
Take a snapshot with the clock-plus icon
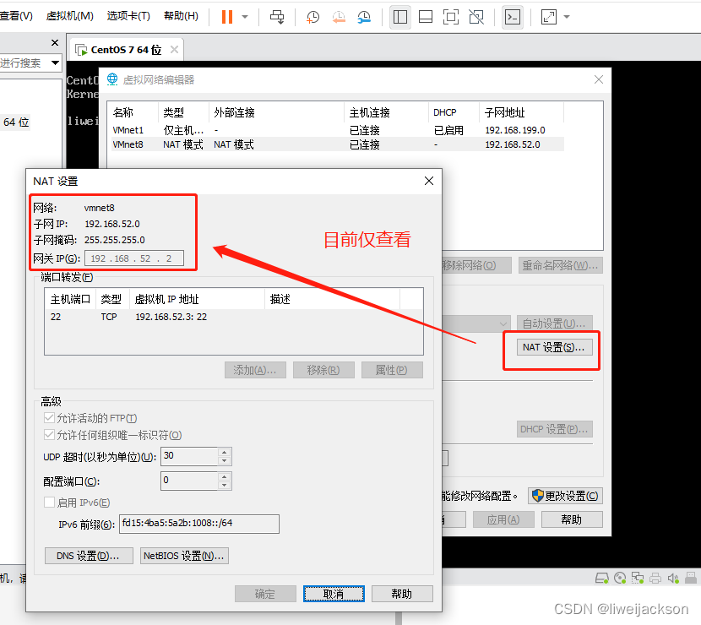(312, 17)
